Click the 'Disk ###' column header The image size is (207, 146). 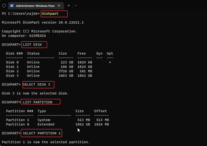[x=14, y=53]
